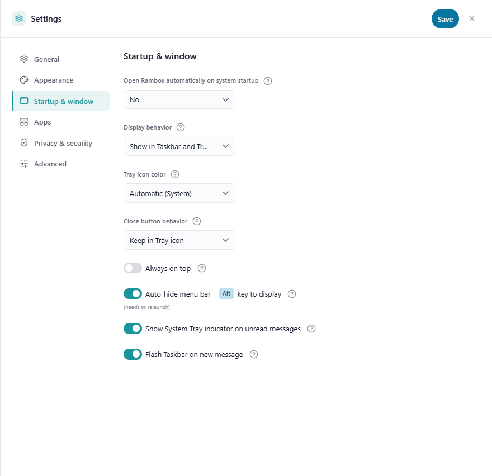The height and width of the screenshot is (476, 492).
Task: Enable Always on top toggle
Action: point(133,268)
